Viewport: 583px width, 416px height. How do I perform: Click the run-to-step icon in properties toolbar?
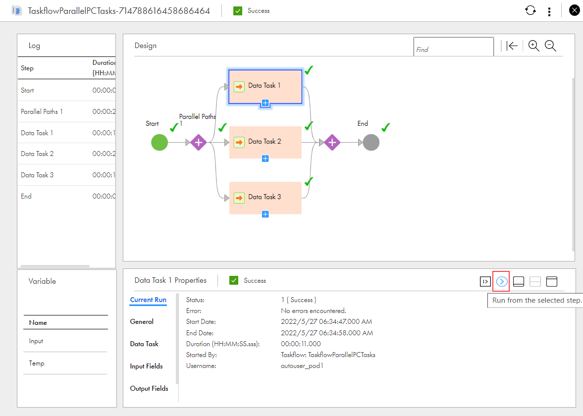point(485,281)
